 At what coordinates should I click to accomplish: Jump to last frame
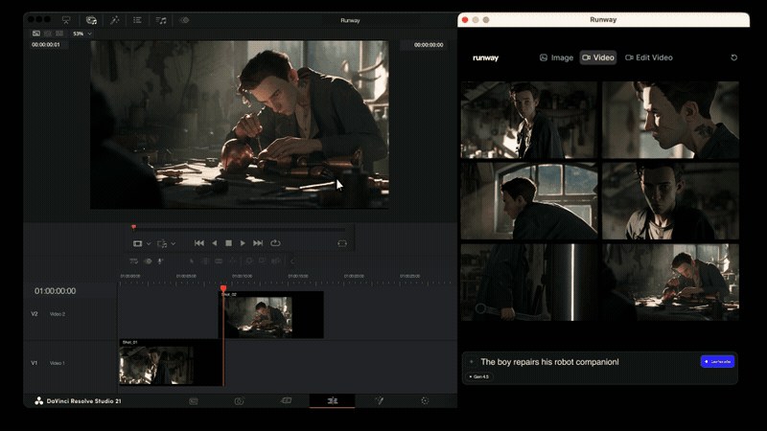(x=258, y=243)
